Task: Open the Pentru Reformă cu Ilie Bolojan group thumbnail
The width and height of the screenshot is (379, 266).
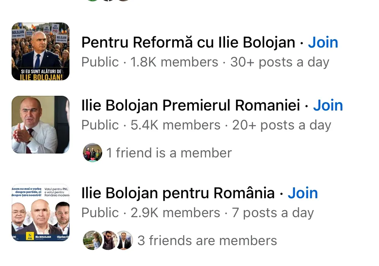Action: tap(41, 51)
